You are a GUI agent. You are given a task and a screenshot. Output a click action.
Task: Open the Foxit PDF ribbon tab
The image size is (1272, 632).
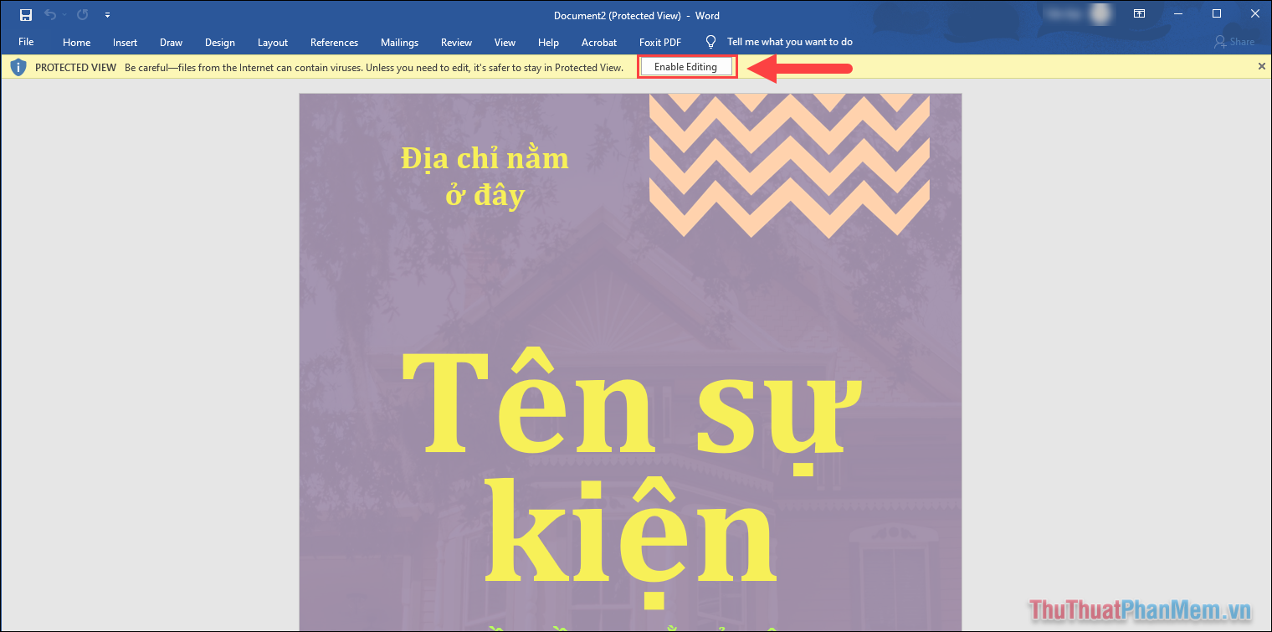(659, 41)
